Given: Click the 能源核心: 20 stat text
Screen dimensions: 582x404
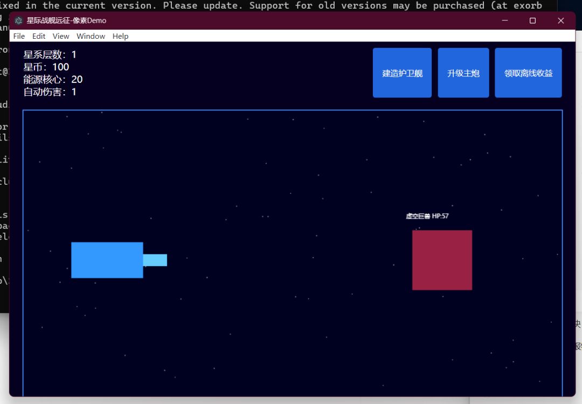Looking at the screenshot, I should click(53, 79).
